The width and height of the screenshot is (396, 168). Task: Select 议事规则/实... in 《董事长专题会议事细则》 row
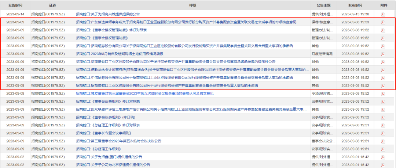coord(322,133)
